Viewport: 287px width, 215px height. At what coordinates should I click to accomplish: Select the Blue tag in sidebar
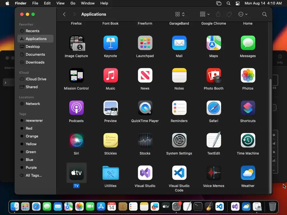pyautogui.click(x=36, y=160)
